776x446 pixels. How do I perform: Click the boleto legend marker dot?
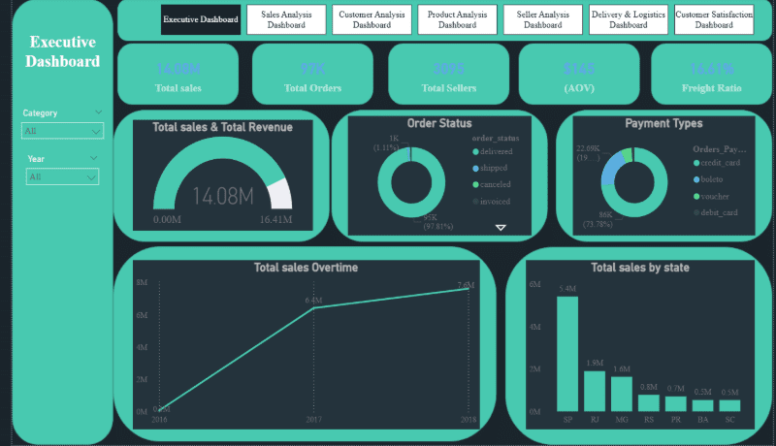pos(696,179)
